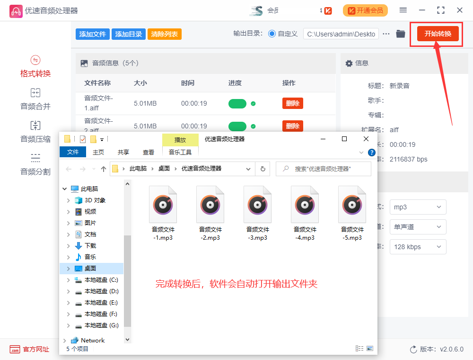Visit 官方网址 at the bottom left
473x360 pixels.
tap(29, 350)
